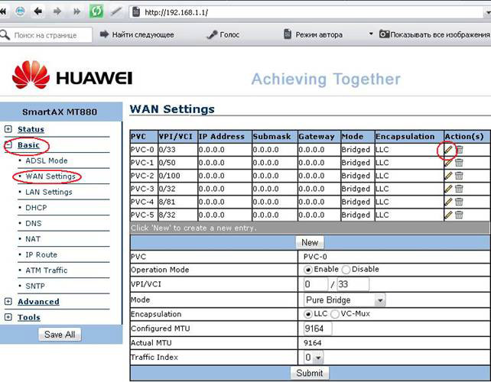The image size is (491, 382).
Task: Open the NAT settings page
Action: pyautogui.click(x=33, y=238)
